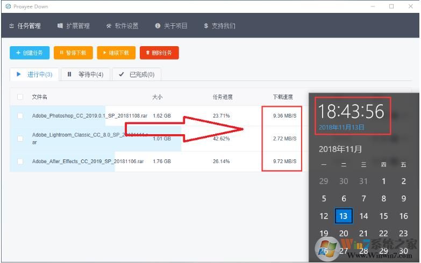The width and height of the screenshot is (421, 263).
Task: Check the Adobe_After_Effects row checkbox
Action: click(20, 161)
